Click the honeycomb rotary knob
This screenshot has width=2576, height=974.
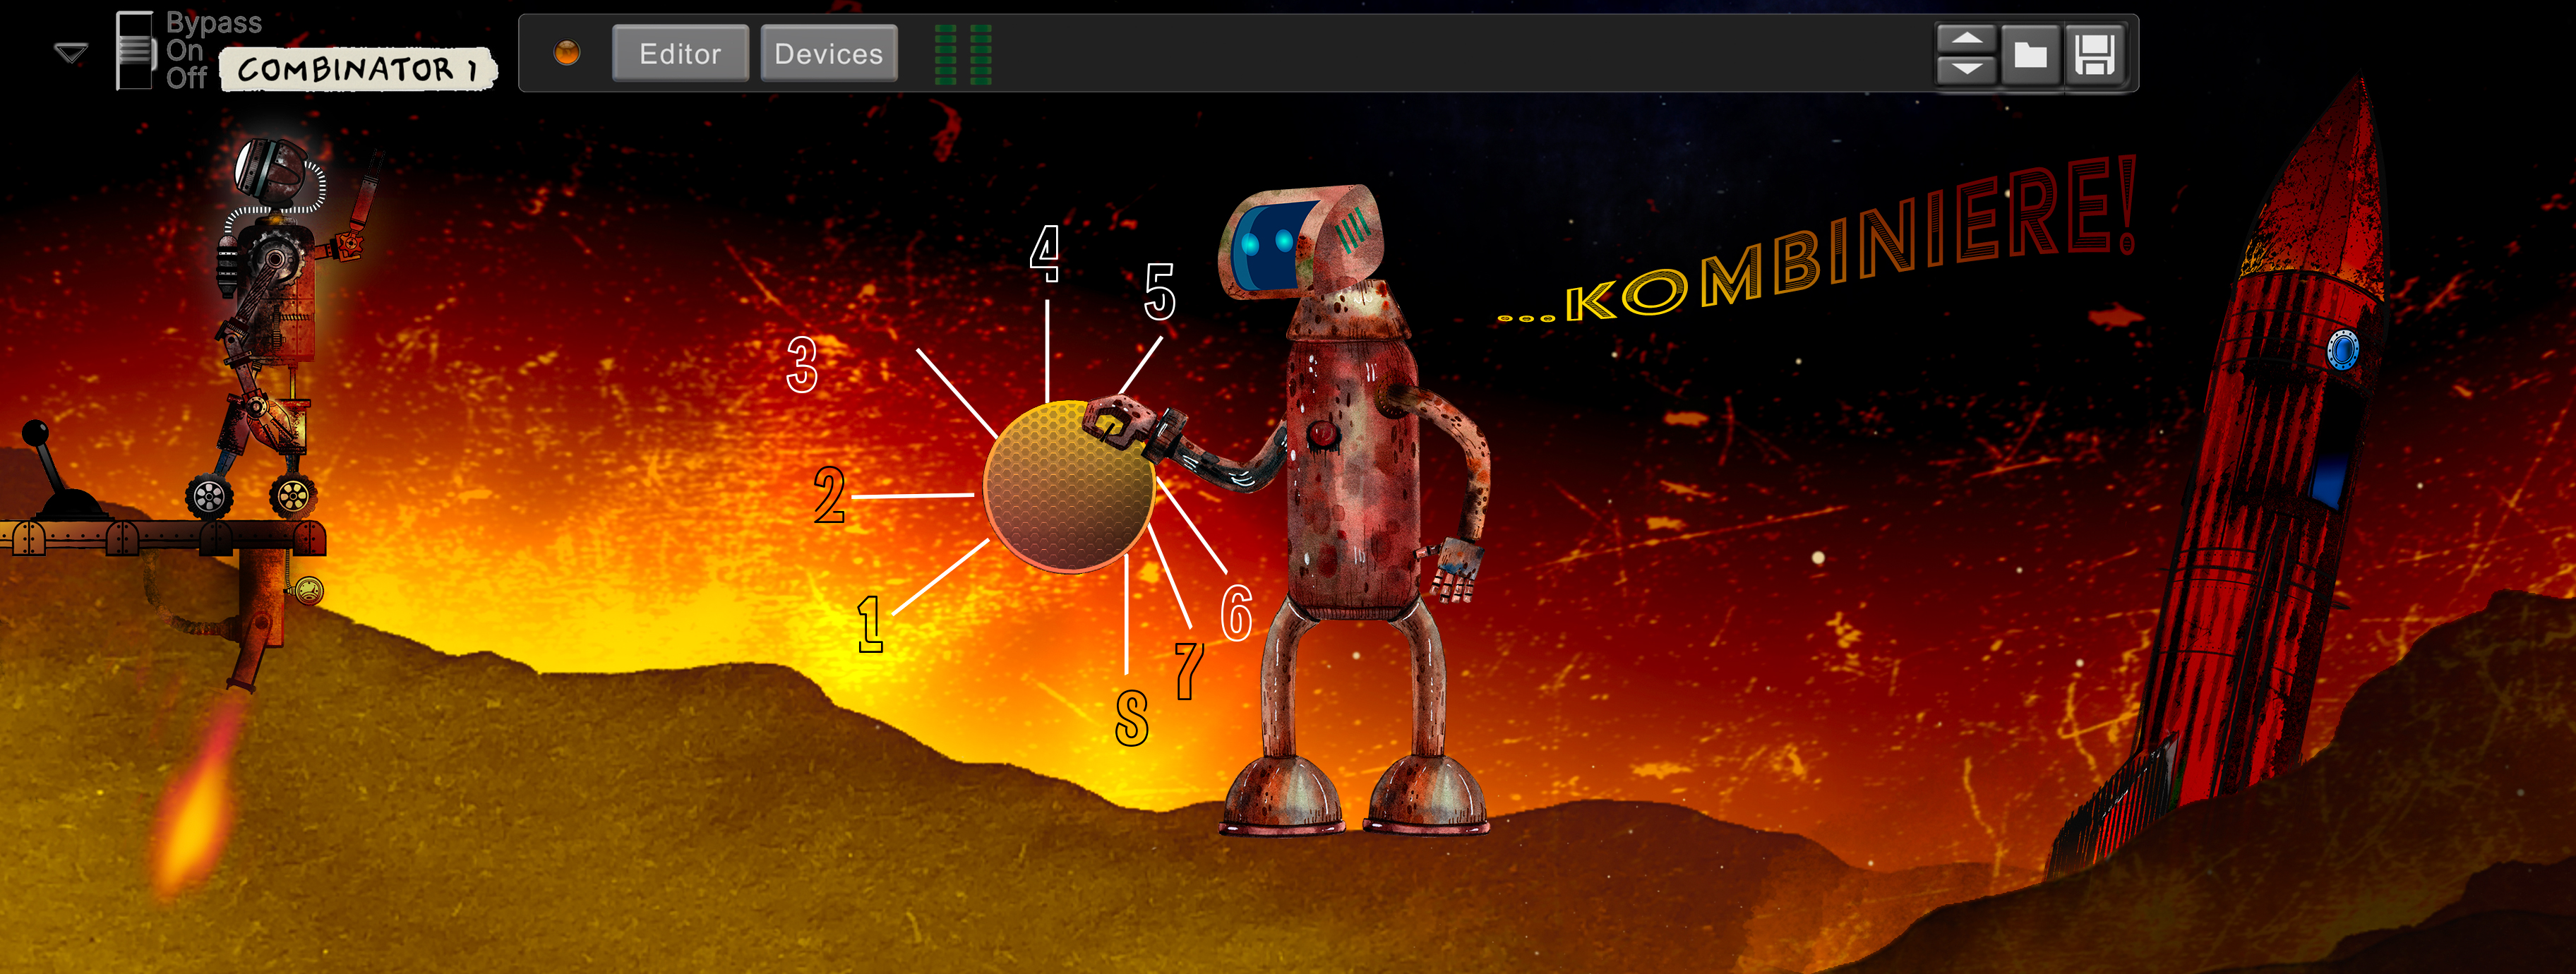(x=1069, y=487)
